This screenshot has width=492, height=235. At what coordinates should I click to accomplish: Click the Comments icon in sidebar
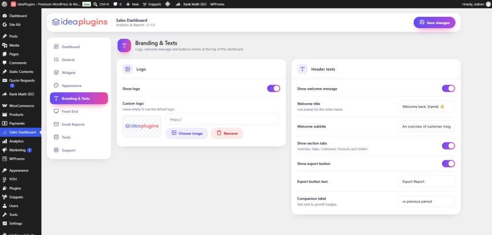coord(4,63)
